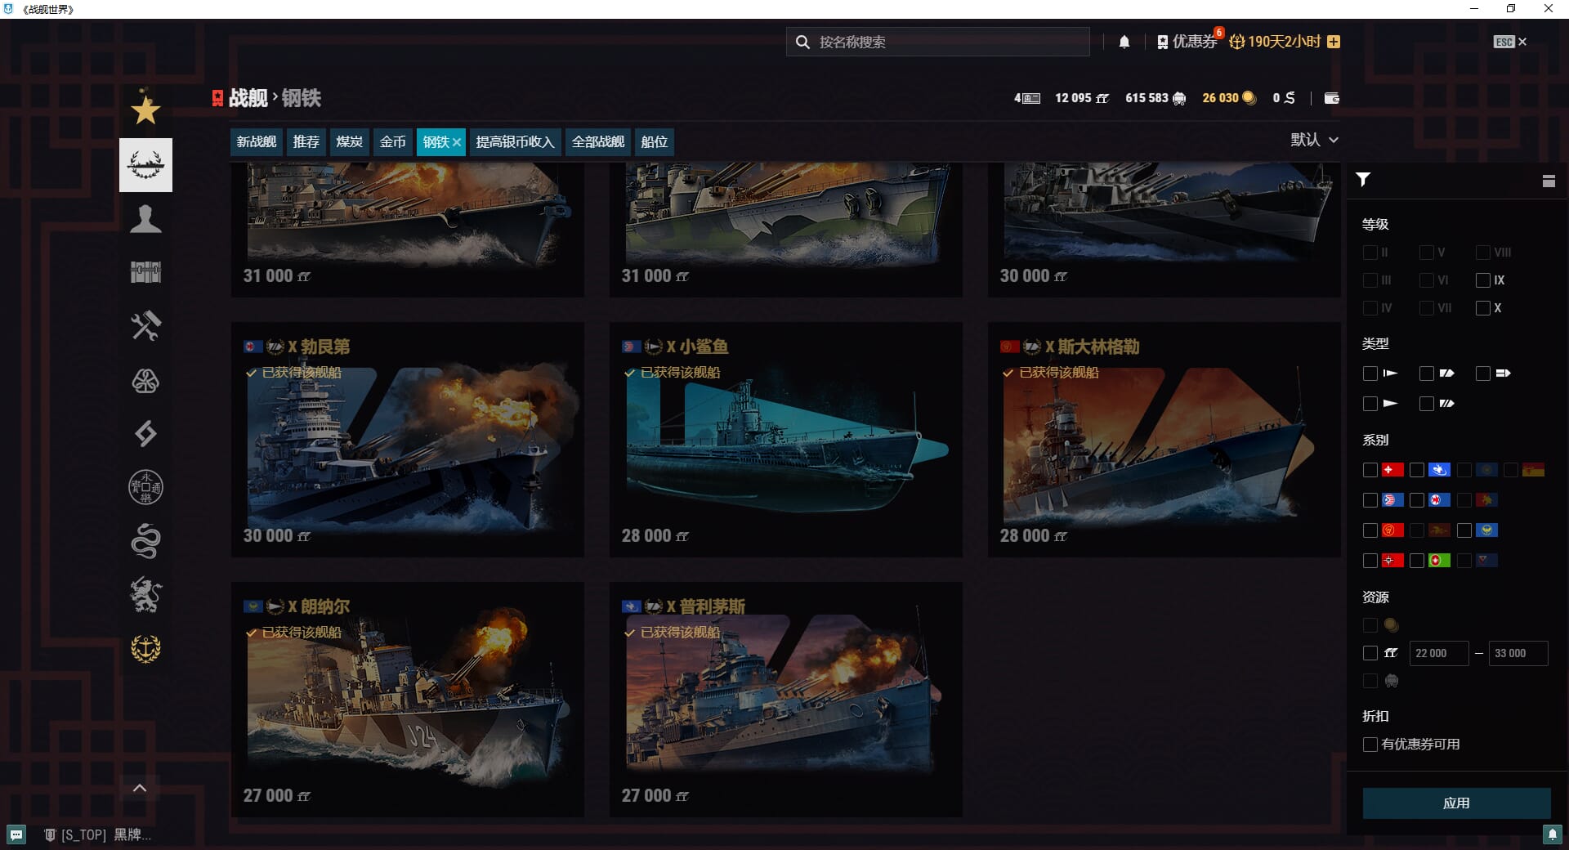Open the wallet icon beside balances
The width and height of the screenshot is (1569, 850).
pos(1331,98)
